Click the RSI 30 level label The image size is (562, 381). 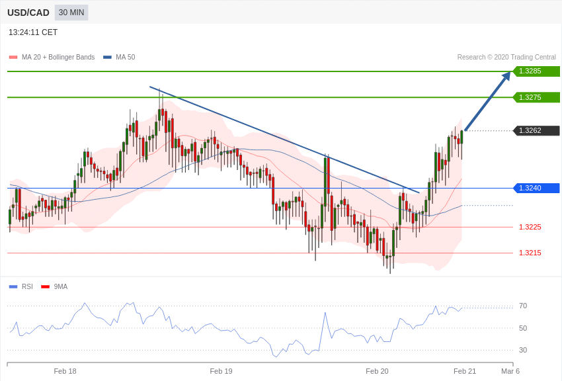pyautogui.click(x=523, y=350)
